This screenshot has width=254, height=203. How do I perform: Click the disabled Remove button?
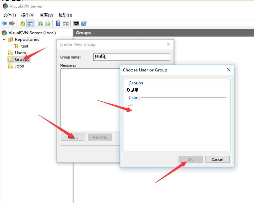pyautogui.click(x=100, y=137)
